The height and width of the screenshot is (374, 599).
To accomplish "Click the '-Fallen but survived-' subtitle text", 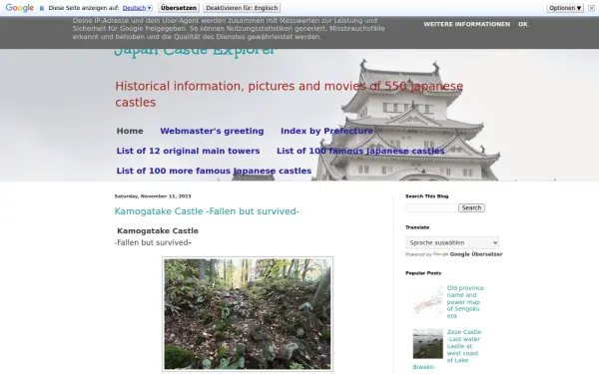I will 153,242.
